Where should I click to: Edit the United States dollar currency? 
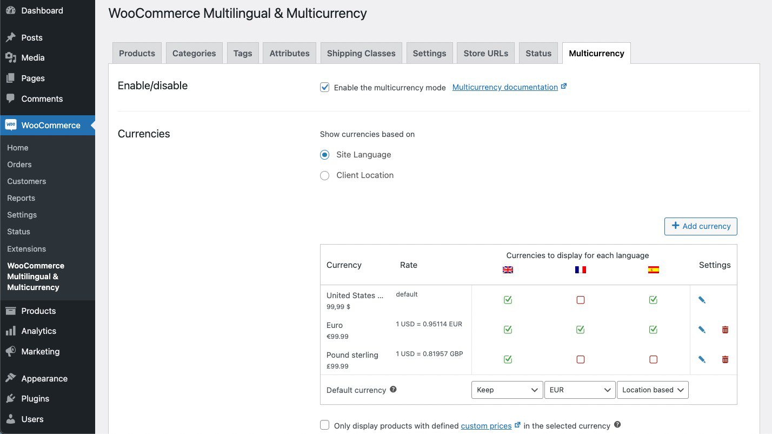[702, 299]
